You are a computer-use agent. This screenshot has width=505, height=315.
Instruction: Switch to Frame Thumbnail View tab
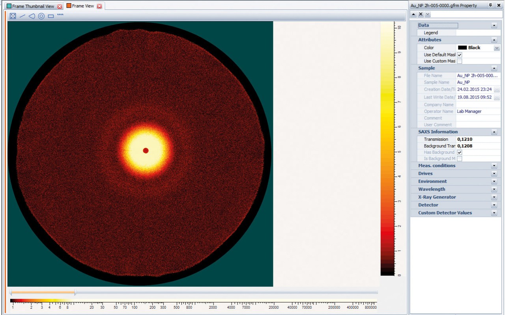pos(33,6)
